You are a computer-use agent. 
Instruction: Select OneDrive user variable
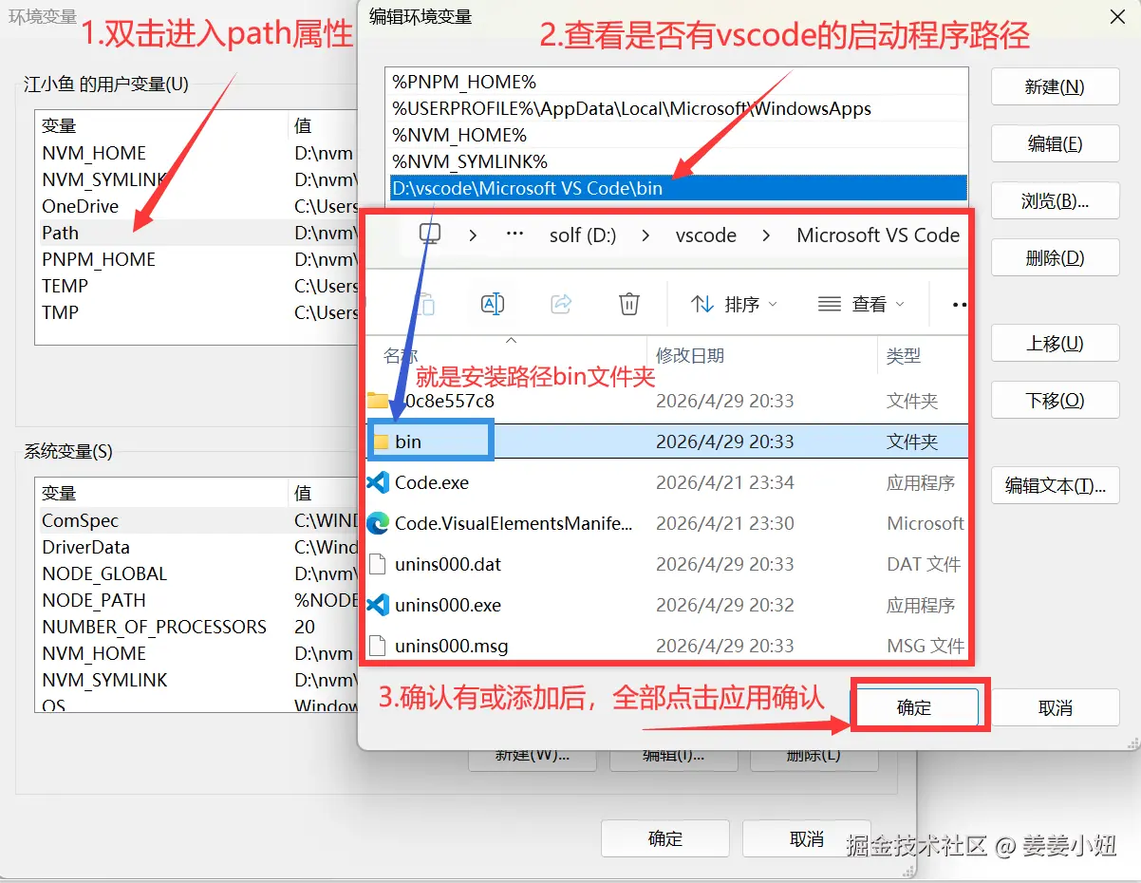(x=197, y=206)
